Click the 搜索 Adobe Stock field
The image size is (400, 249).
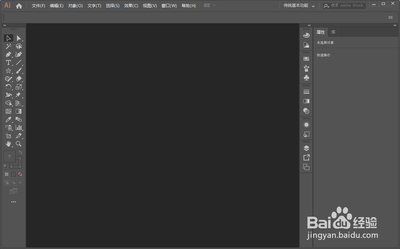(x=344, y=6)
